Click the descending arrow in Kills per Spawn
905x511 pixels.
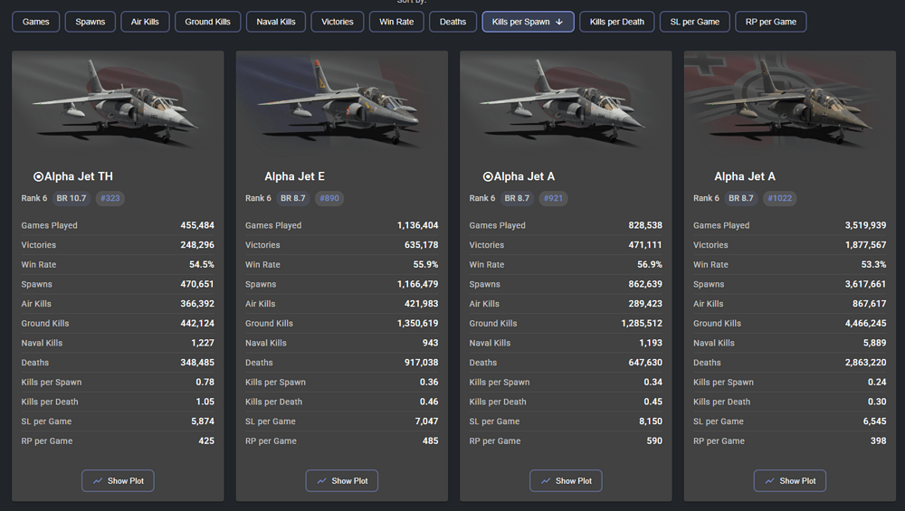pos(559,22)
